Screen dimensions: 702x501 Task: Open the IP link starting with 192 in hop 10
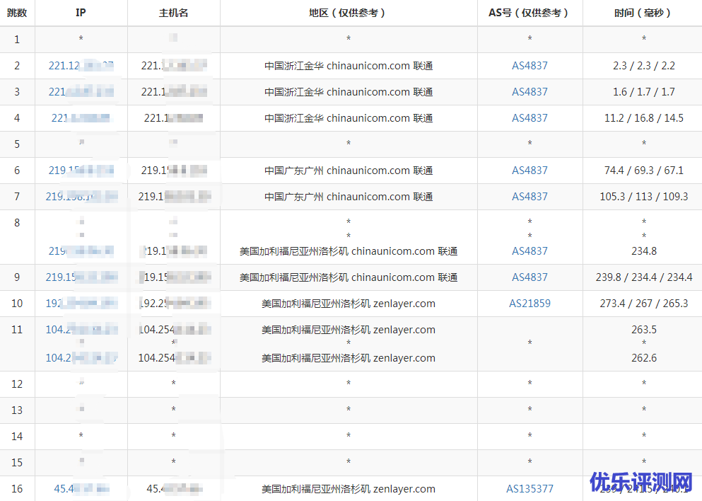tap(81, 304)
